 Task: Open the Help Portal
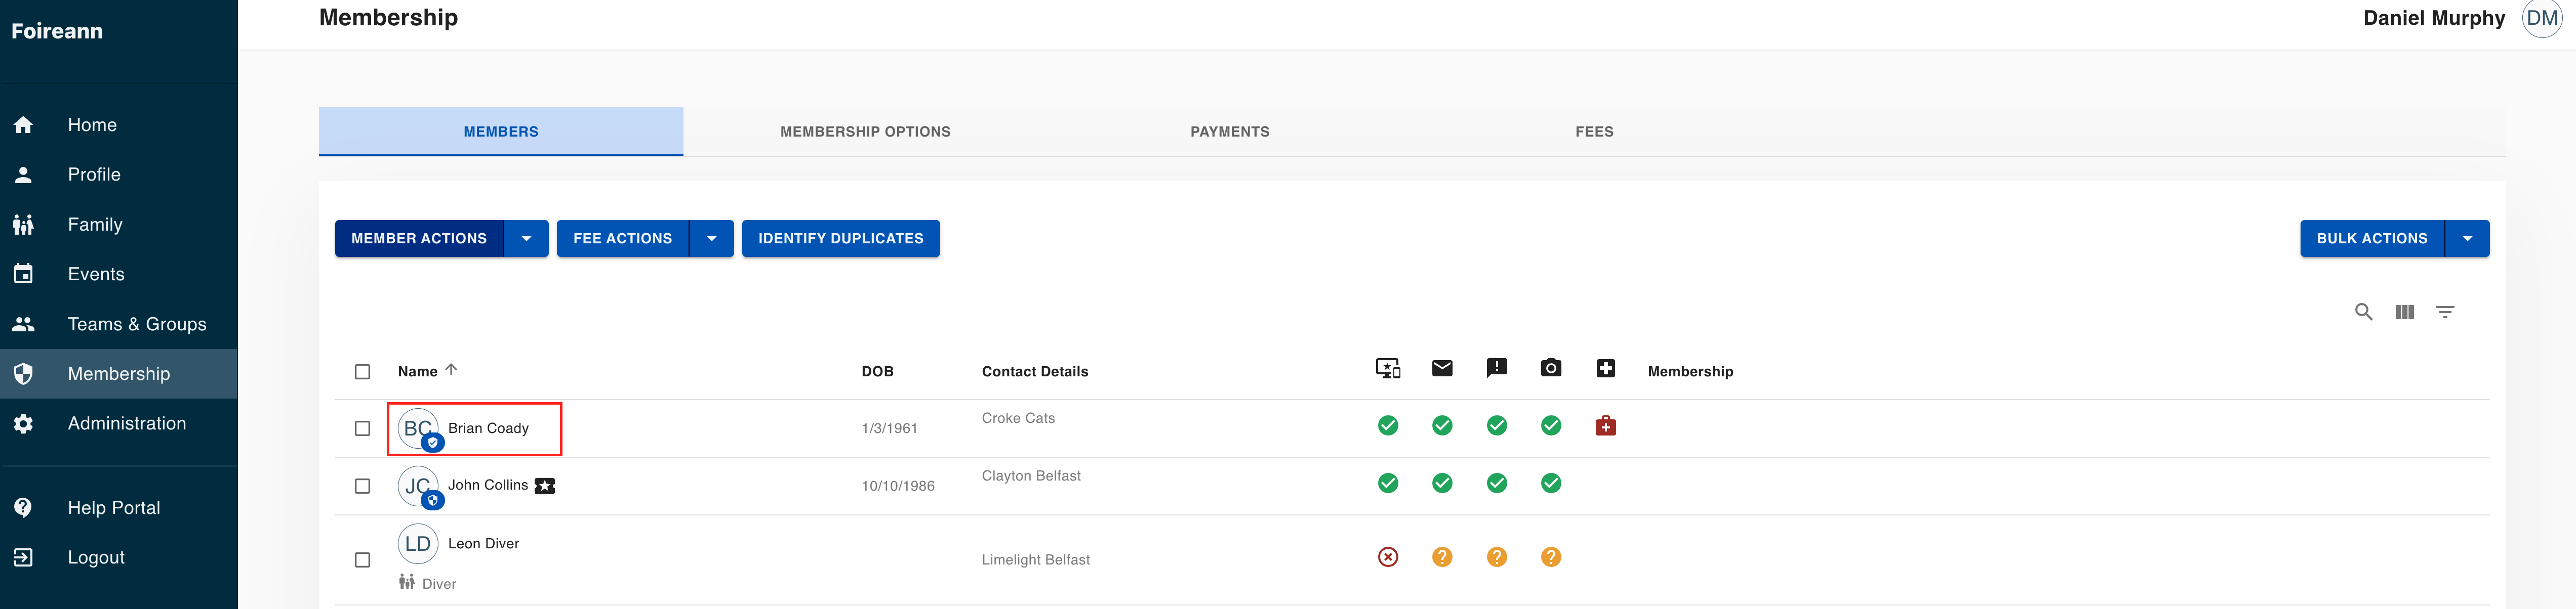[x=118, y=507]
